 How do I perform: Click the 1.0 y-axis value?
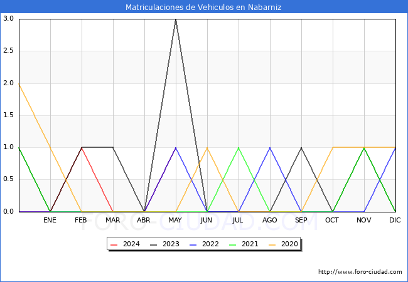pyautogui.click(x=8, y=147)
